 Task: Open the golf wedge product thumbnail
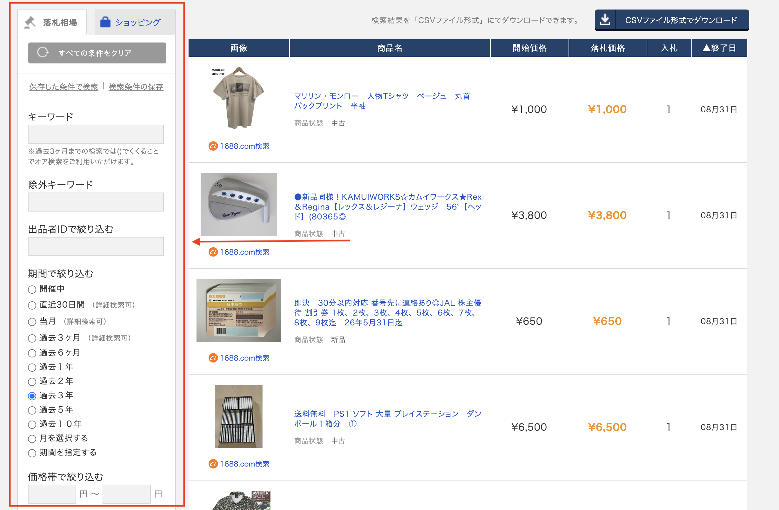click(239, 204)
